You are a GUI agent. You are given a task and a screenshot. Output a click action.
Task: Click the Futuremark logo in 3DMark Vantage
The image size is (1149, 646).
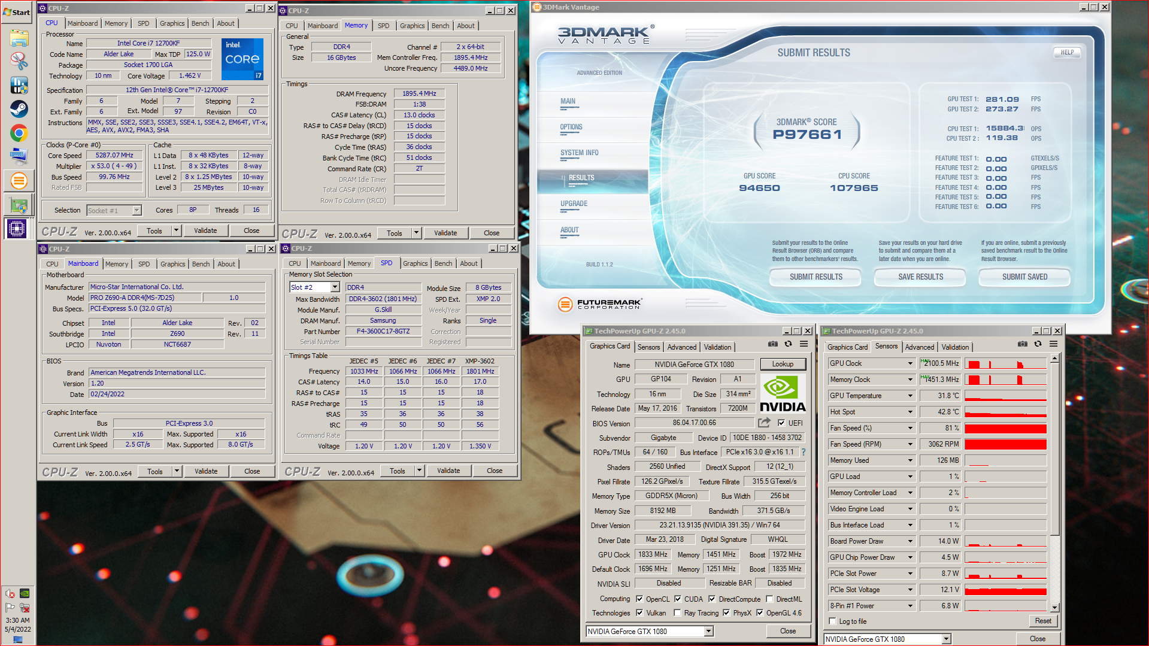599,304
